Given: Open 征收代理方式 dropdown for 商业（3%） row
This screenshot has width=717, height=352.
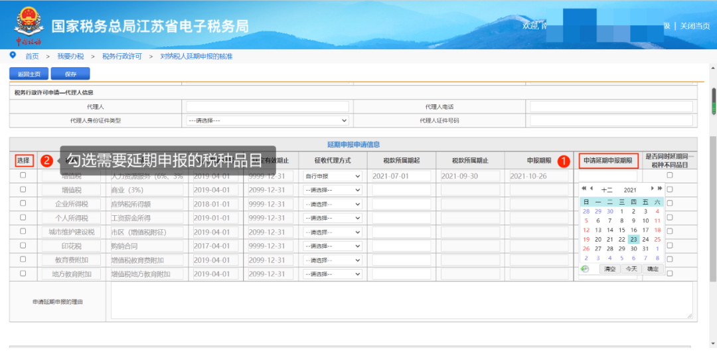Looking at the screenshot, I should [x=332, y=190].
